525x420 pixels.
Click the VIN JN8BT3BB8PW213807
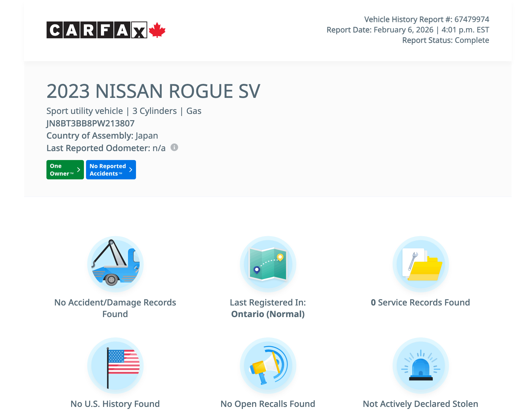tap(90, 123)
